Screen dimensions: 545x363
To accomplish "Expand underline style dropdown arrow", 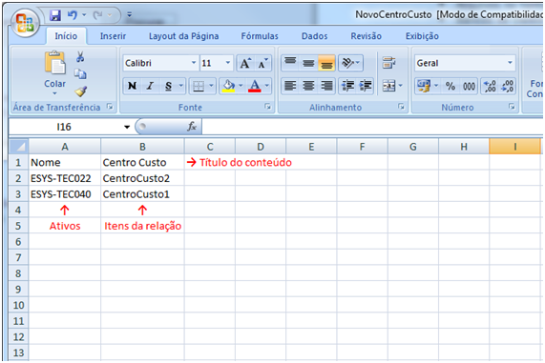I will coord(181,86).
